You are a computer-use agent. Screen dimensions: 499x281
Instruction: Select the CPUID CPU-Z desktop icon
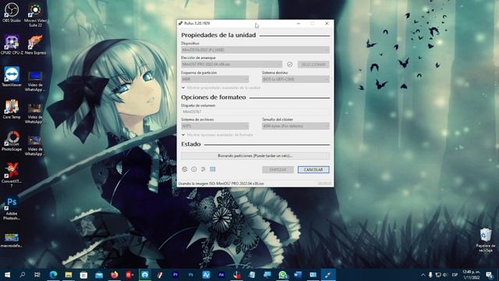click(x=12, y=44)
